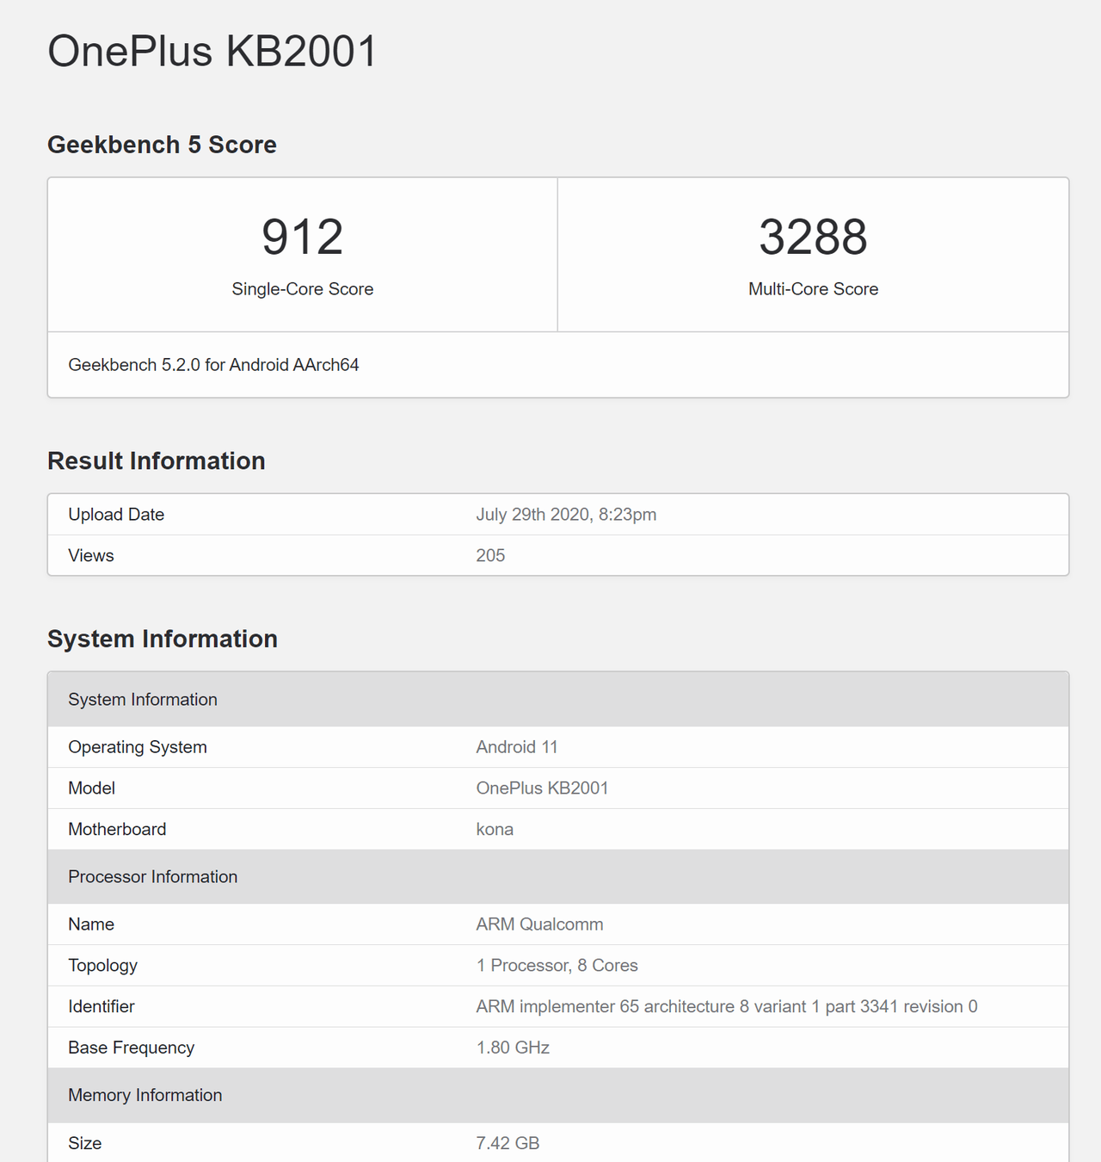The width and height of the screenshot is (1101, 1162).
Task: Click the processor Name ARM Qualcomm
Action: pos(539,924)
